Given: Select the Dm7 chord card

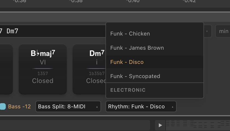Looking at the screenshot, I should tap(89, 69).
